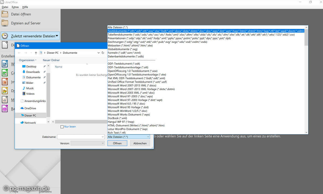Click the Öffnen button in dialog
The width and height of the screenshot is (323, 194).
click(x=117, y=143)
